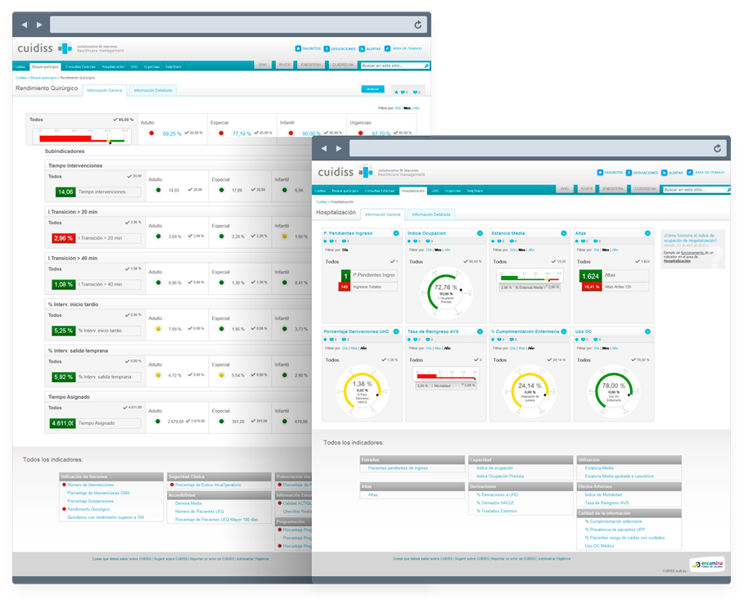Expand the Índice Ocupación card
This screenshot has width=748, height=600.
[480, 233]
